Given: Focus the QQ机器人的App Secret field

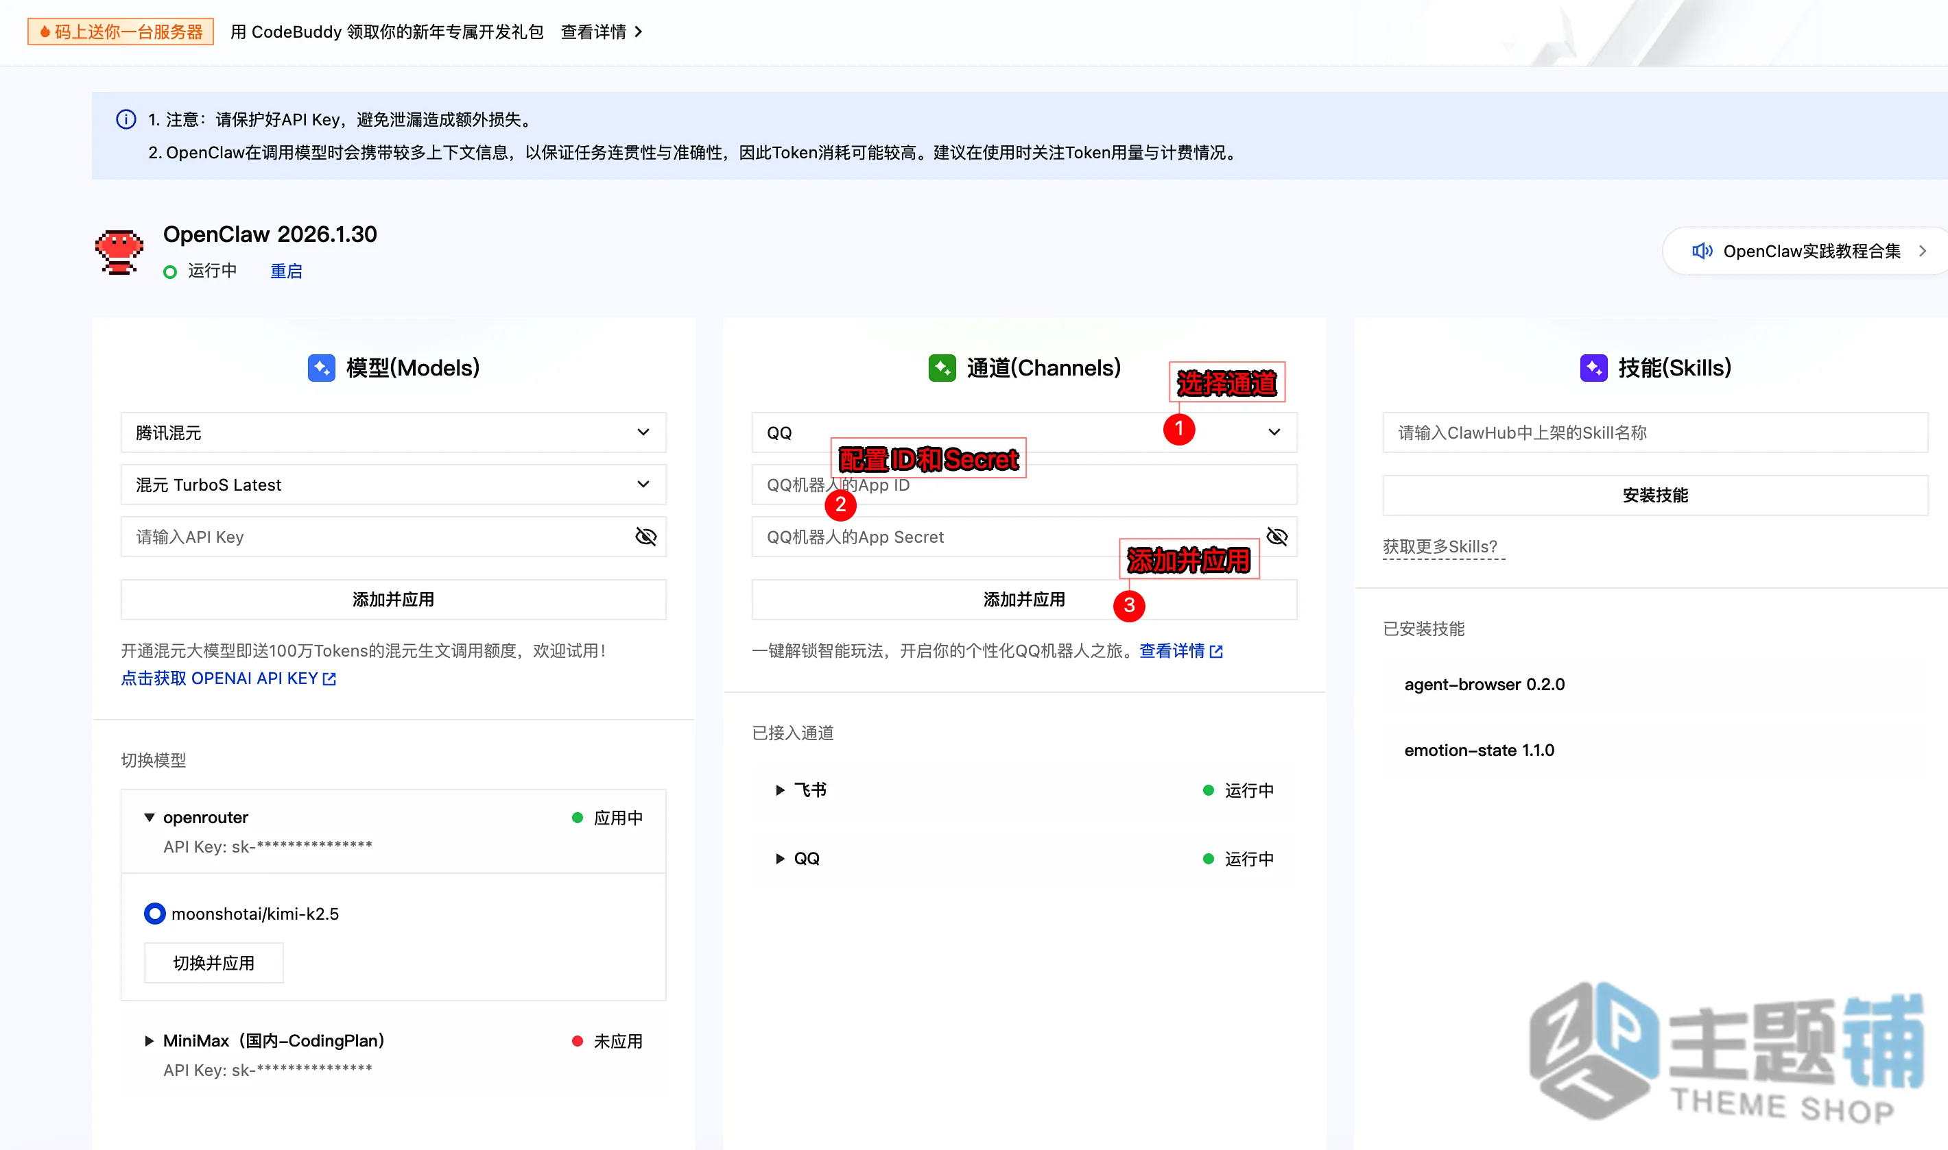Looking at the screenshot, I should click(x=1023, y=536).
